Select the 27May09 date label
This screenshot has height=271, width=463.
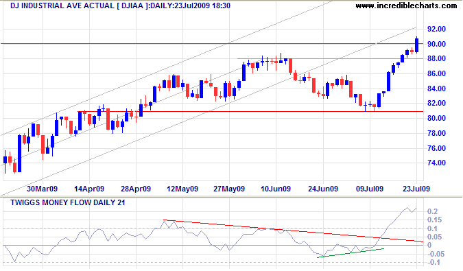click(x=229, y=189)
